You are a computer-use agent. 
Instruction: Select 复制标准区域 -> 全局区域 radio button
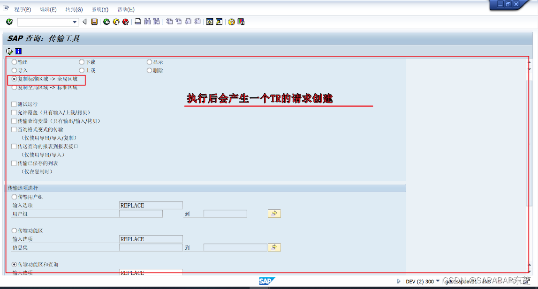pos(14,79)
